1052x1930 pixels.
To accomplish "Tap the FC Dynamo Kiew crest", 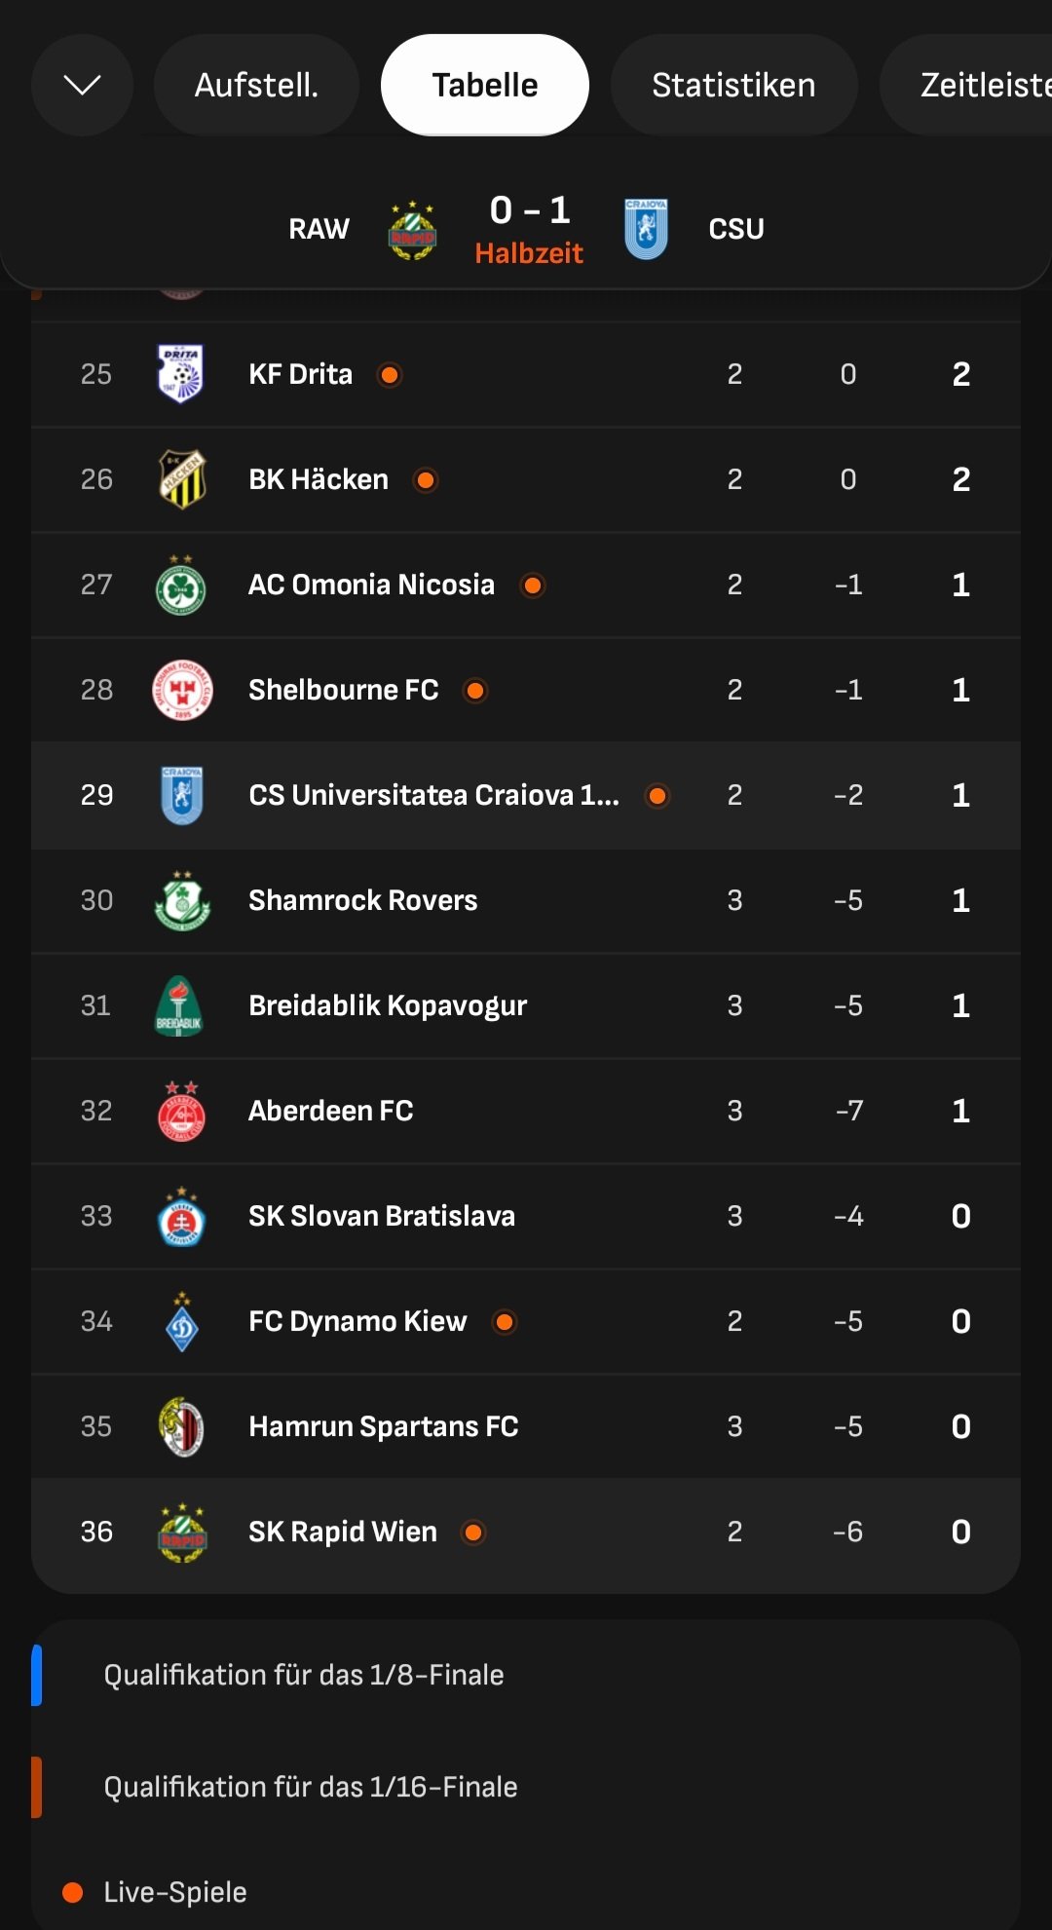I will [x=181, y=1321].
